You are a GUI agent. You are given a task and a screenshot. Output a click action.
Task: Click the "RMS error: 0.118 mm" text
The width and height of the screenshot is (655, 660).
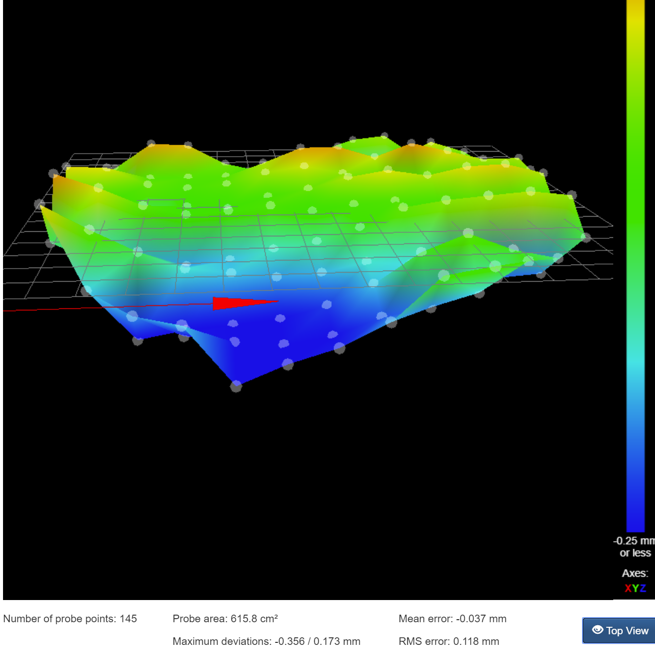coord(449,641)
